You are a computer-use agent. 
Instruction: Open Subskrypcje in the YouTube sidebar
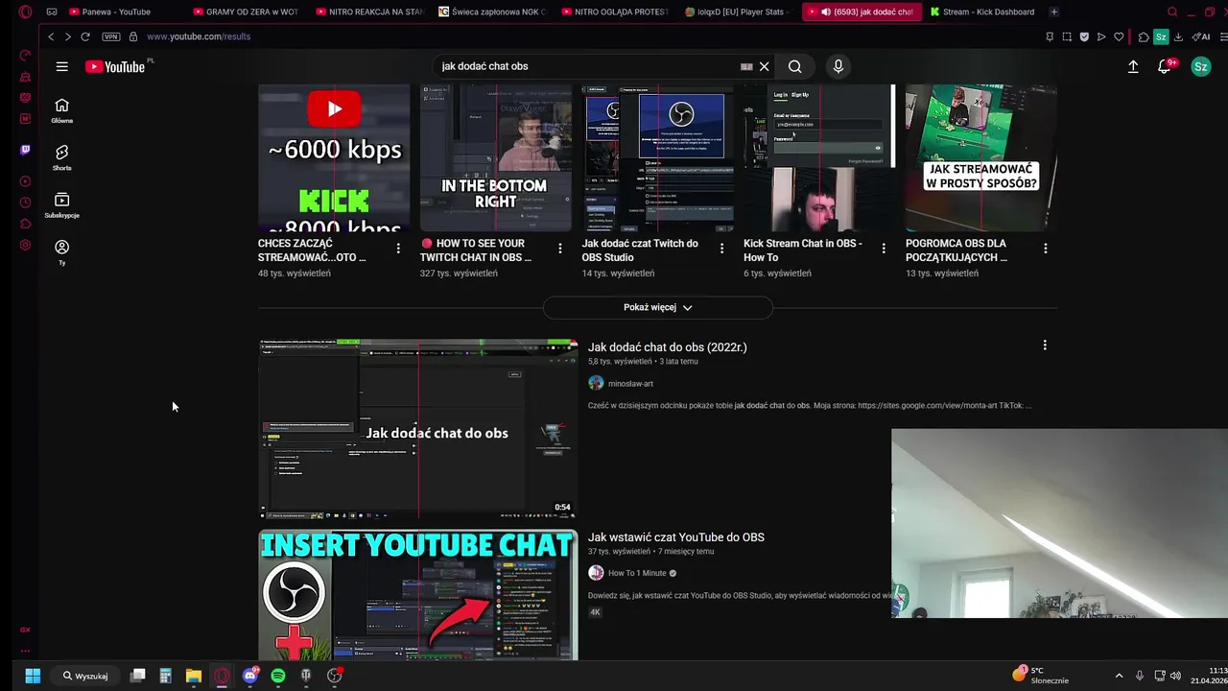click(61, 204)
